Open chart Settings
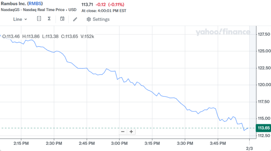The width and height of the screenshot is (271, 151). [98, 19]
